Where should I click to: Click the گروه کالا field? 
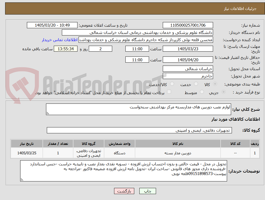[x=139, y=130]
